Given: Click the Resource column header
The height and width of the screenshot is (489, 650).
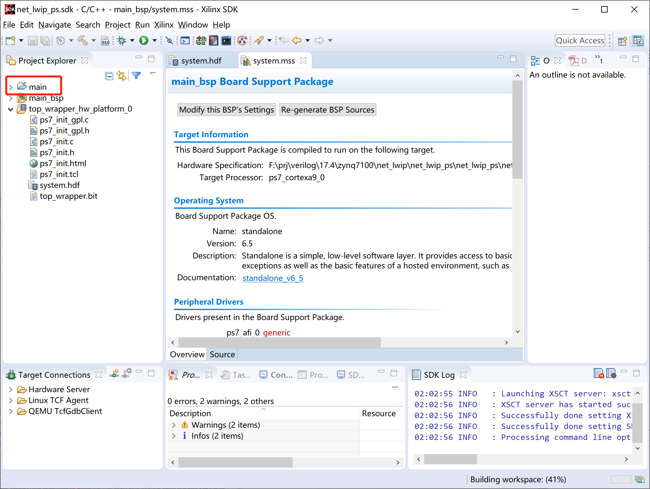Looking at the screenshot, I should [x=381, y=414].
